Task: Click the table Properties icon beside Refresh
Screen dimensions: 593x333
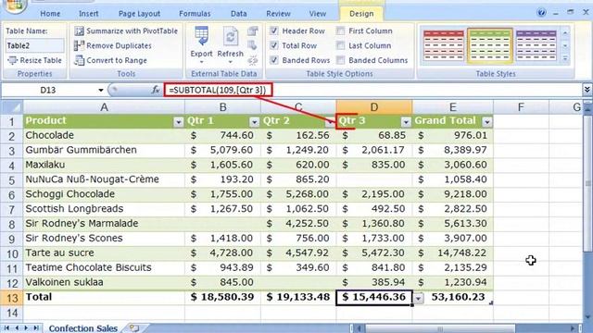Action: click(253, 31)
